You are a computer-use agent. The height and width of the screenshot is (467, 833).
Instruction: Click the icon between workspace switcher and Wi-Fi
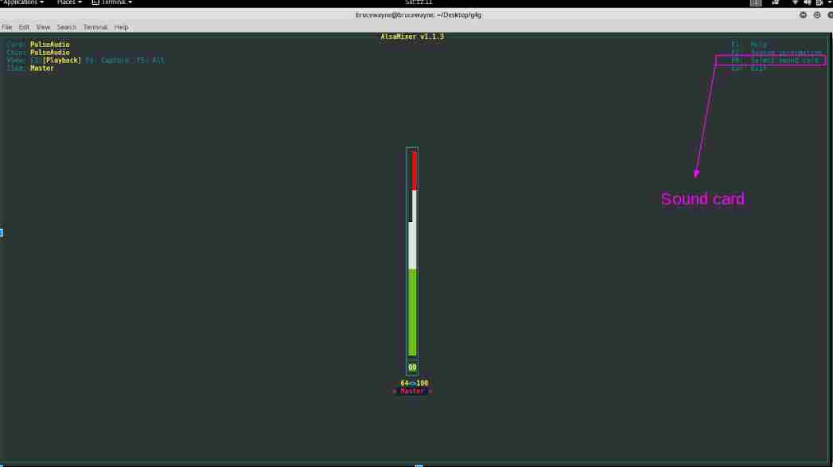tap(776, 2)
